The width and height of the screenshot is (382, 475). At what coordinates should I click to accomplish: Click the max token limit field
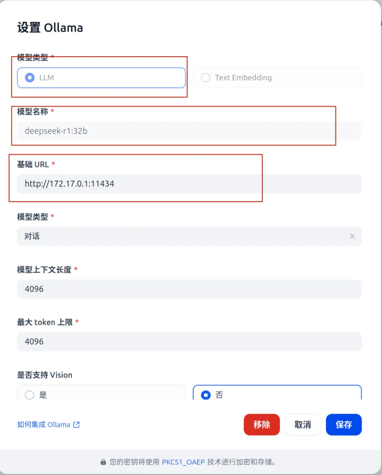(189, 341)
